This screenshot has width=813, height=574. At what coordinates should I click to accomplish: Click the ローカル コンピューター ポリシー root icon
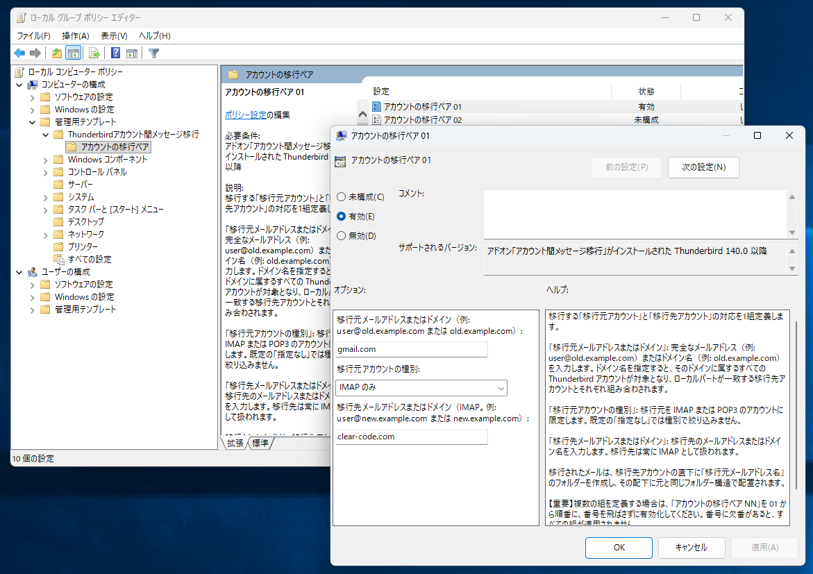click(x=19, y=72)
